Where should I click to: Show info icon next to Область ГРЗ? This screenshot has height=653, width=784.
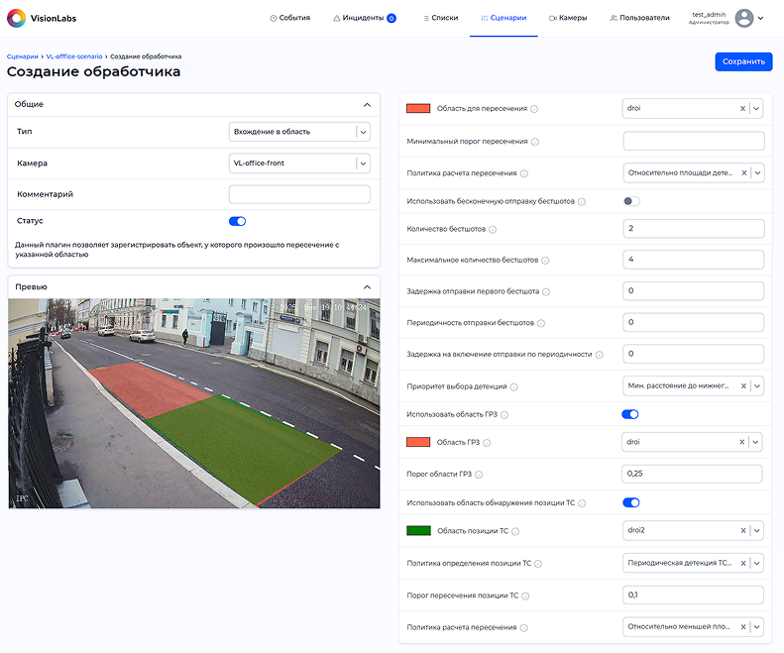pyautogui.click(x=487, y=443)
